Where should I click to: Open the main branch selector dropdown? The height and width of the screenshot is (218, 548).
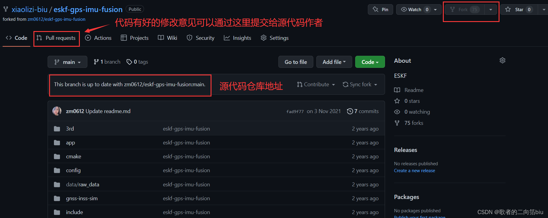(x=67, y=62)
